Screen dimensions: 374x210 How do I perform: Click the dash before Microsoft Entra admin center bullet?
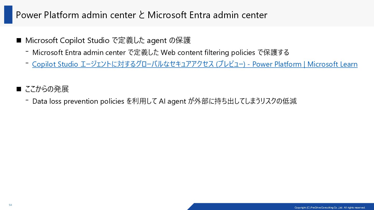27,51
